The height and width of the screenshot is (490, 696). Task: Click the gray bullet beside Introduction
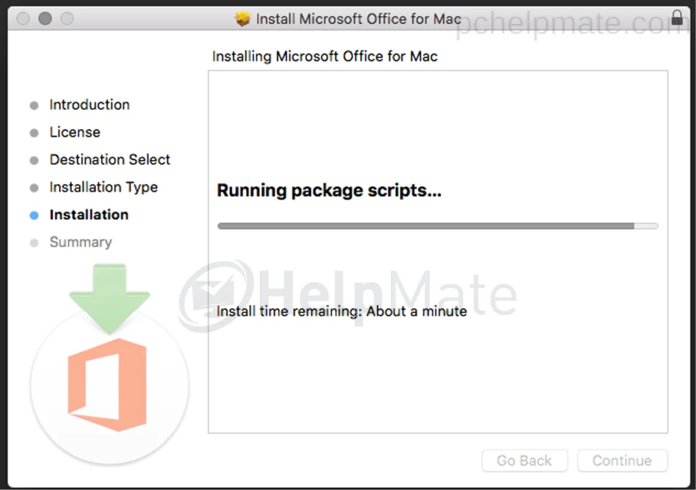(x=34, y=105)
